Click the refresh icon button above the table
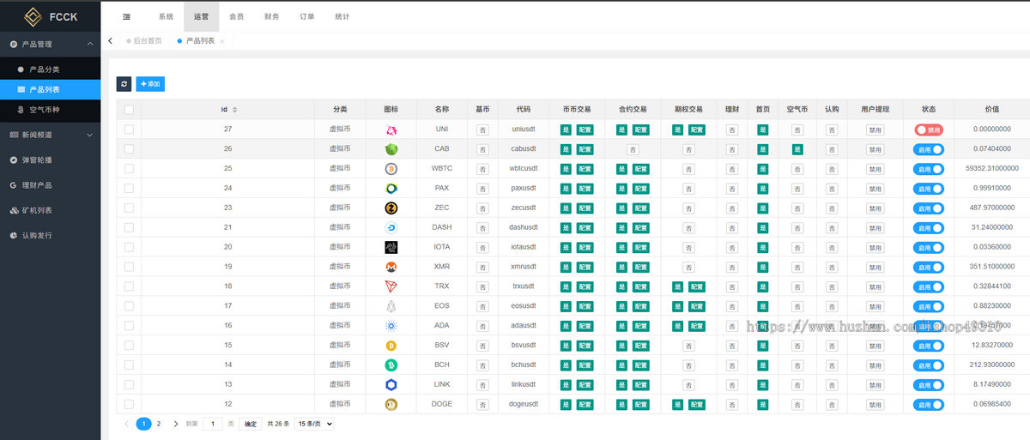 click(x=124, y=84)
